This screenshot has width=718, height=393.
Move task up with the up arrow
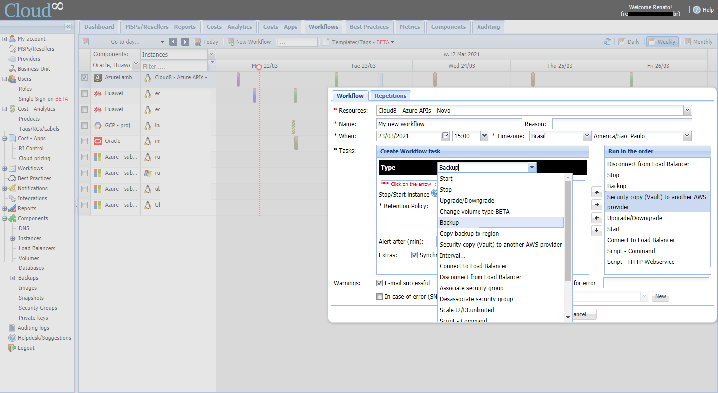click(596, 192)
